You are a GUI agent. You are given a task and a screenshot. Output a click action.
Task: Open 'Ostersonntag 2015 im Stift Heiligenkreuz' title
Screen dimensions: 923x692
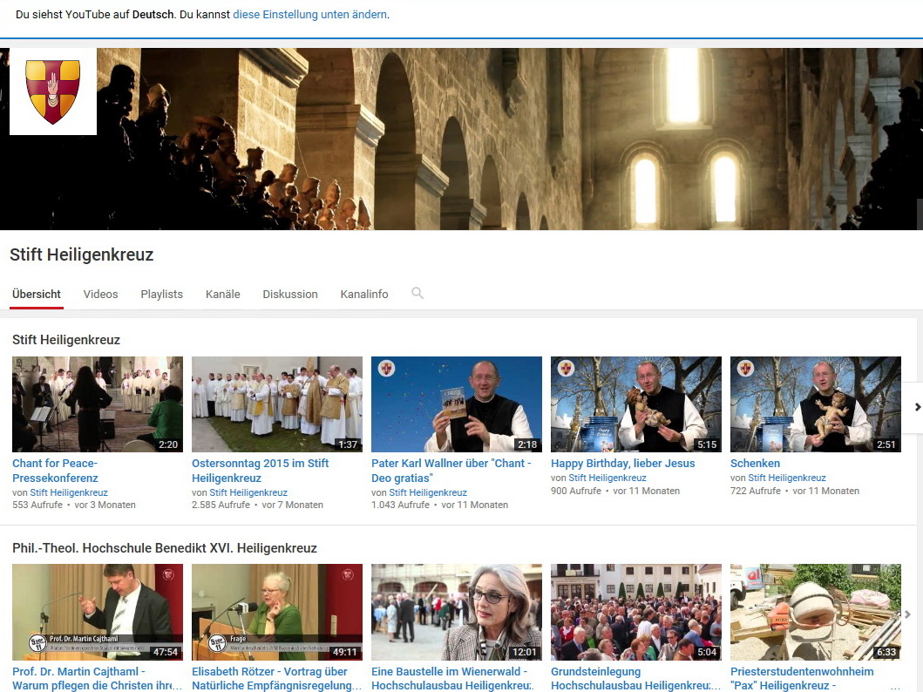point(261,471)
